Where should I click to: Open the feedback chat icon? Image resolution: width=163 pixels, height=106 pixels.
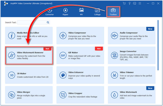pyautogui.click(x=134, y=3)
